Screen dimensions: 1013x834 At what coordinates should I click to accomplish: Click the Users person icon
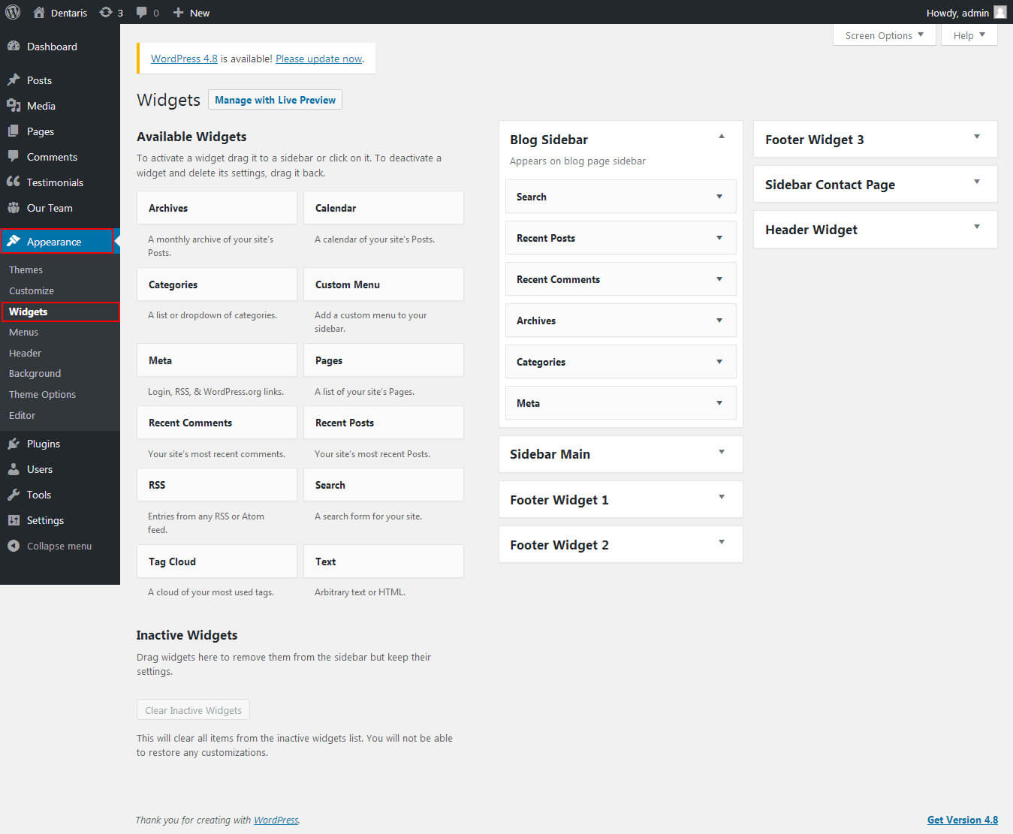(14, 468)
